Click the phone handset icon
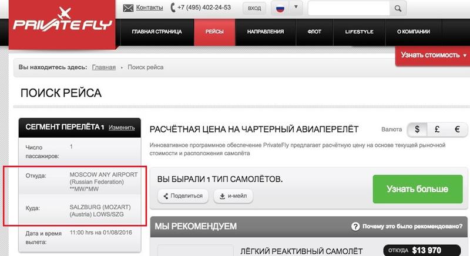Screen dimensions: 470x256 (x=173, y=8)
